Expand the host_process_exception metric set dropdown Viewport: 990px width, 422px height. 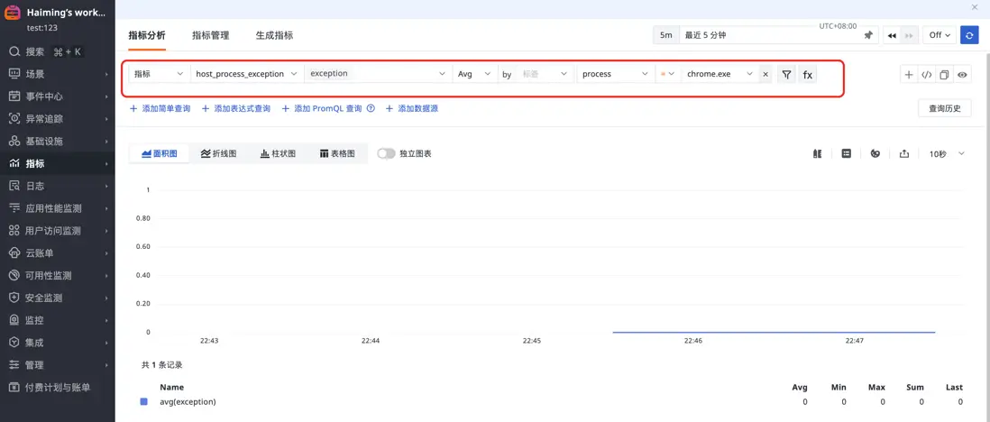[x=245, y=74]
